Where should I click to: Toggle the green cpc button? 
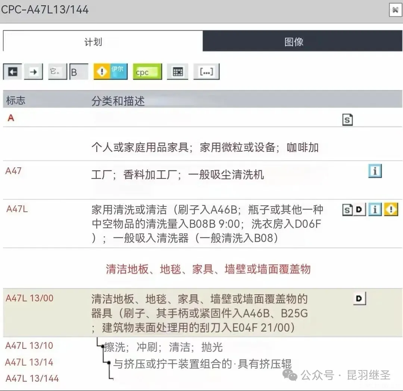coord(147,72)
